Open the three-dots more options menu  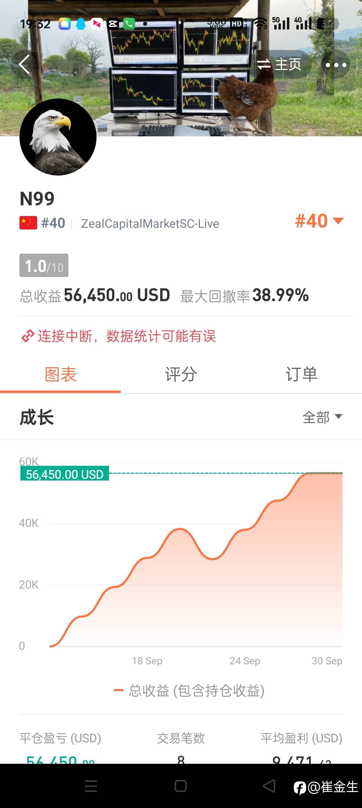click(336, 65)
